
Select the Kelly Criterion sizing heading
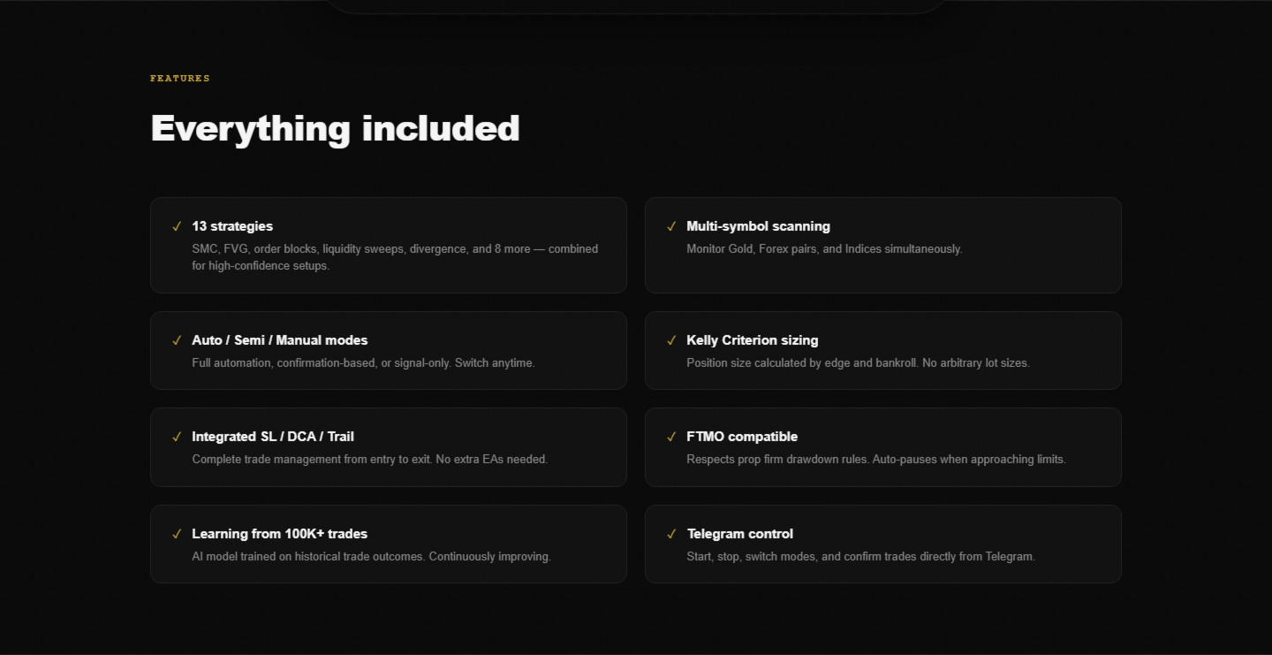(x=752, y=340)
